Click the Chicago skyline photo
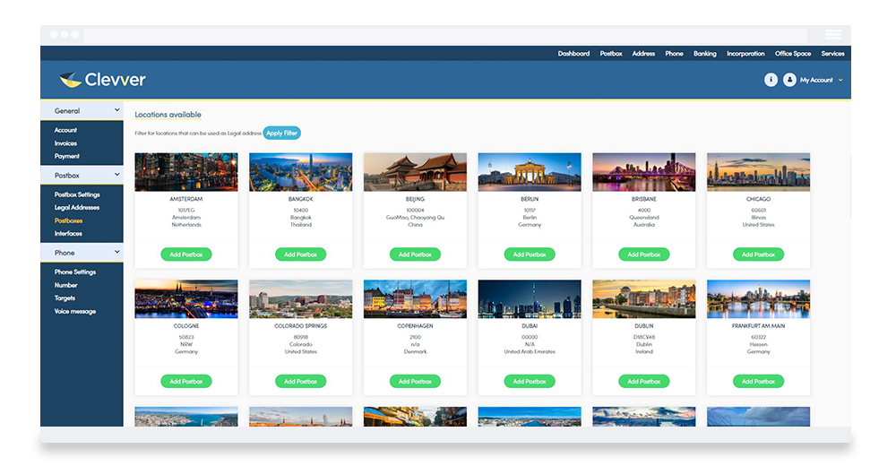The width and height of the screenshot is (896, 466). pyautogui.click(x=758, y=172)
